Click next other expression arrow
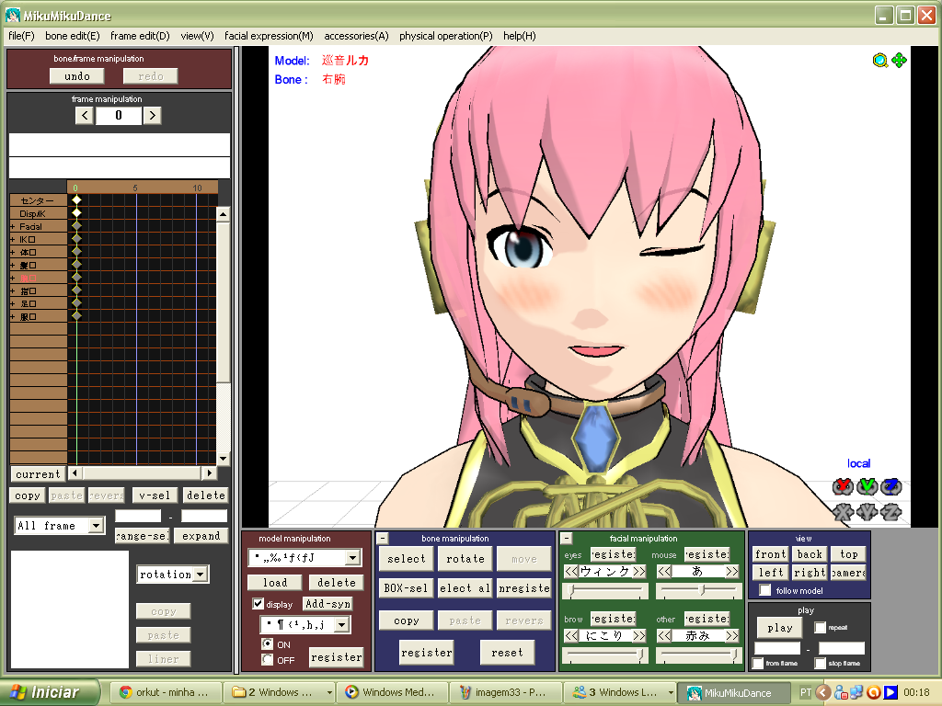This screenshot has width=942, height=706. click(731, 636)
